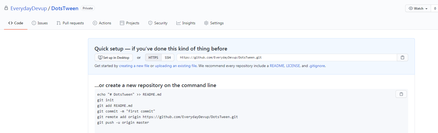Click Set up in Desktop button
Viewport: 438px width, 133px height.
(x=113, y=57)
